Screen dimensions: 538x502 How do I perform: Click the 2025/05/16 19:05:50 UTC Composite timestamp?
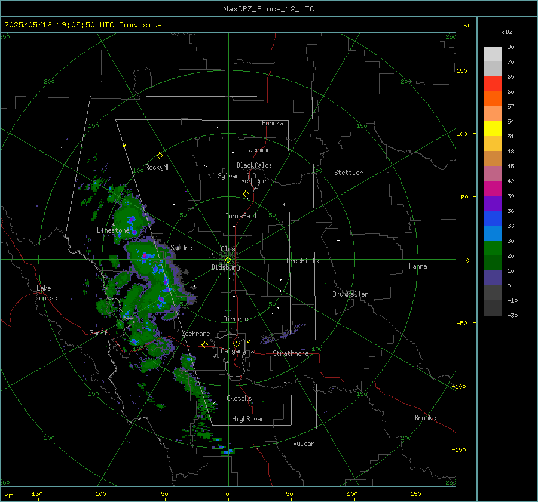tap(82, 25)
